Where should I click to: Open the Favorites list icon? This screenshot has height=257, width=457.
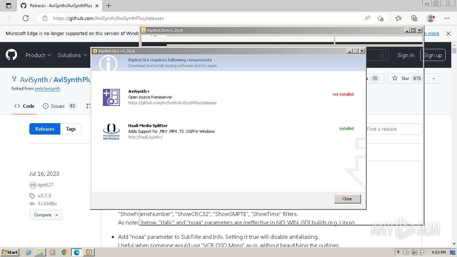point(398,18)
